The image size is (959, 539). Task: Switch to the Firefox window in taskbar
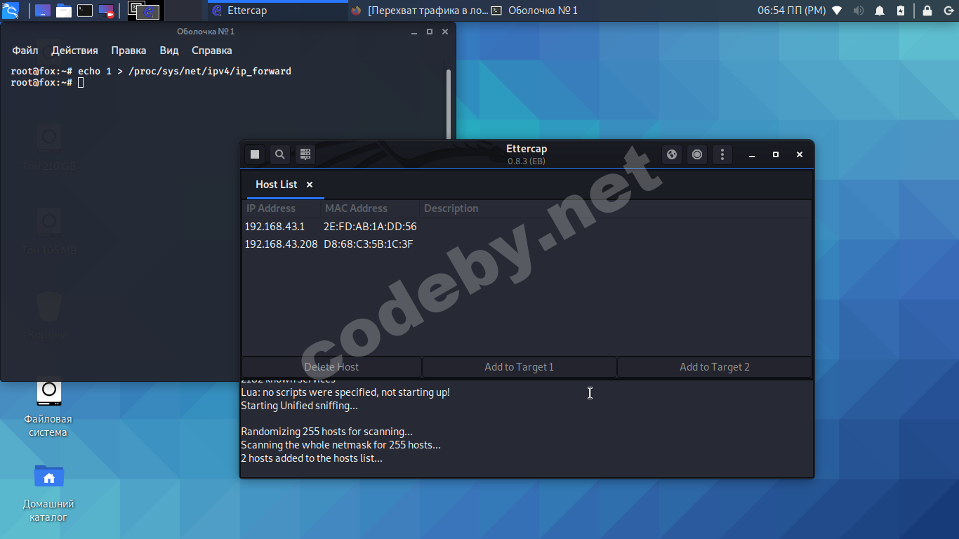coord(418,11)
